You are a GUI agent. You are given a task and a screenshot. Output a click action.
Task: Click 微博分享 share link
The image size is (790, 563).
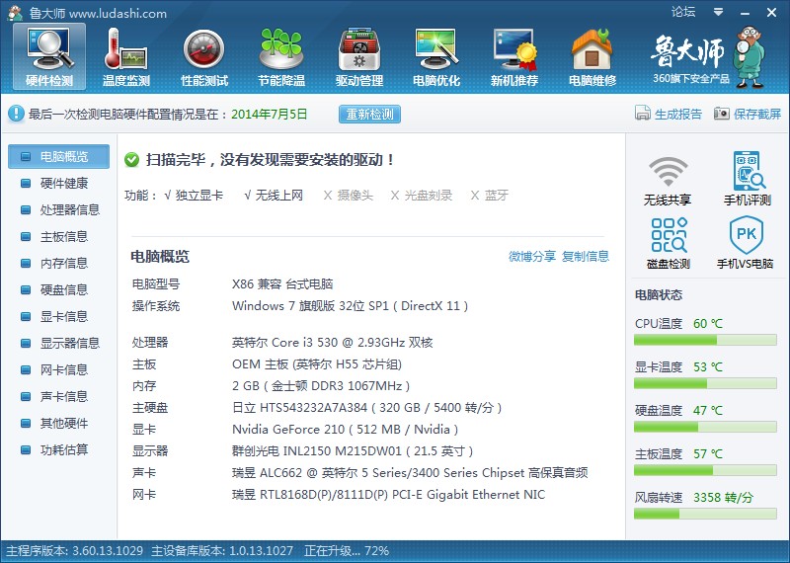click(x=532, y=256)
